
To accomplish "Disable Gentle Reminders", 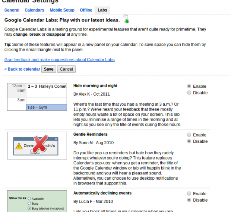I will [189, 141].
